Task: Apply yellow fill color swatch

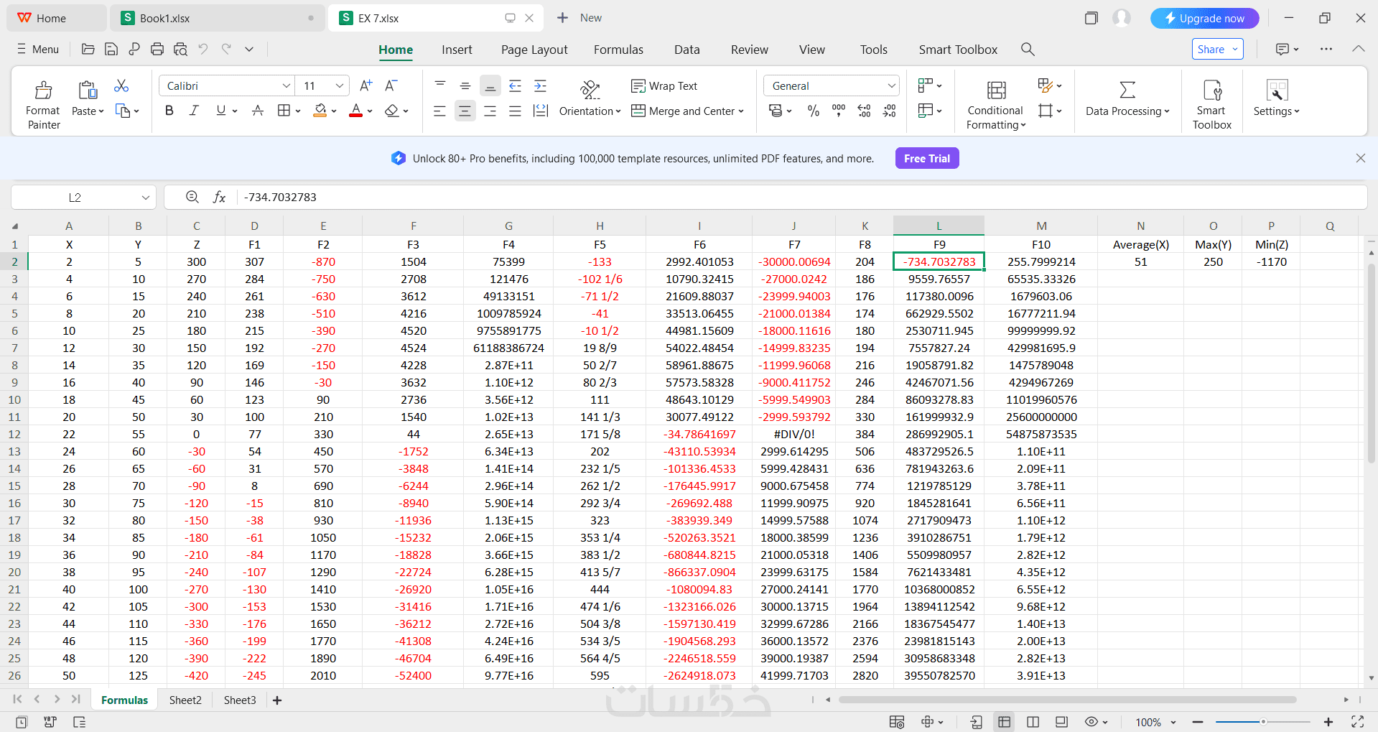Action: [320, 111]
